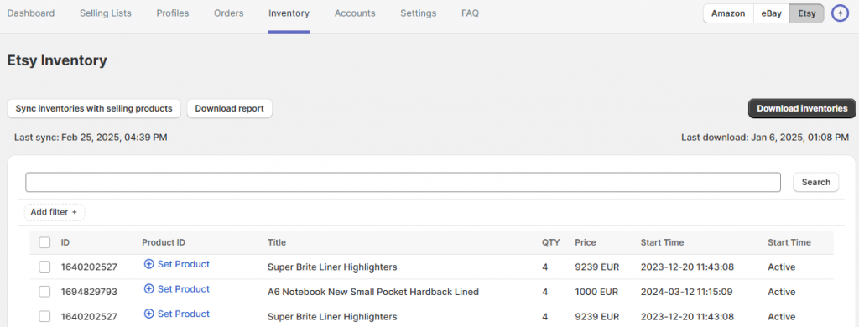Switch to the Selling Lists tab
This screenshot has width=859, height=327.
[105, 13]
